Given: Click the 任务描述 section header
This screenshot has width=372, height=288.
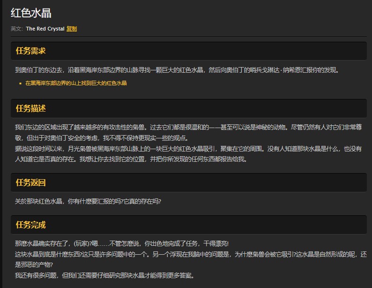Looking at the screenshot, I should (x=30, y=108).
